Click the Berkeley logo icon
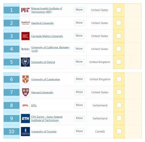145x142 pixels. click(25, 49)
